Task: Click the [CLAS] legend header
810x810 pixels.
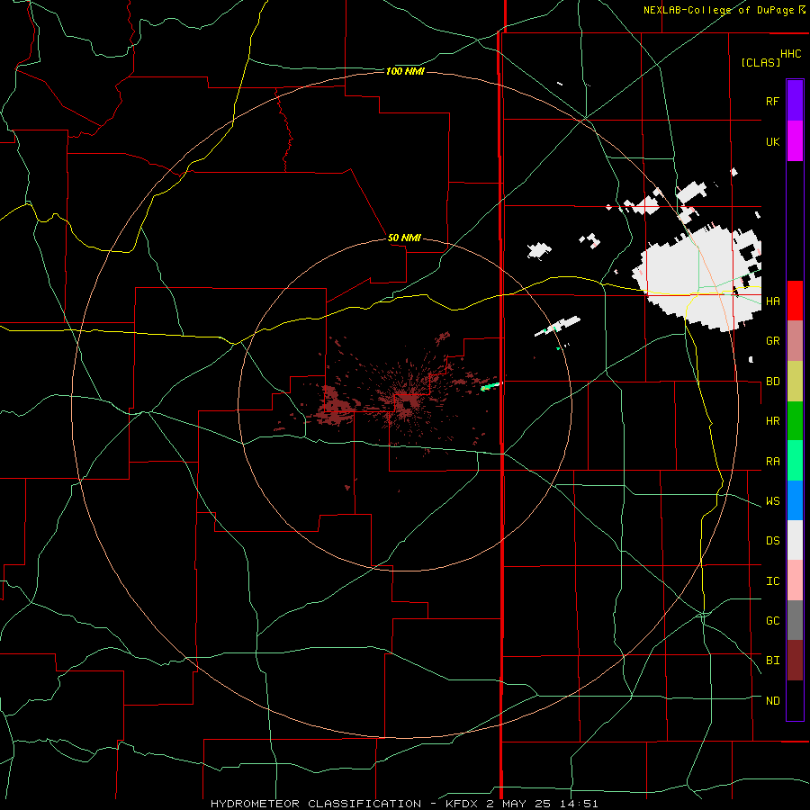Action: (x=760, y=62)
